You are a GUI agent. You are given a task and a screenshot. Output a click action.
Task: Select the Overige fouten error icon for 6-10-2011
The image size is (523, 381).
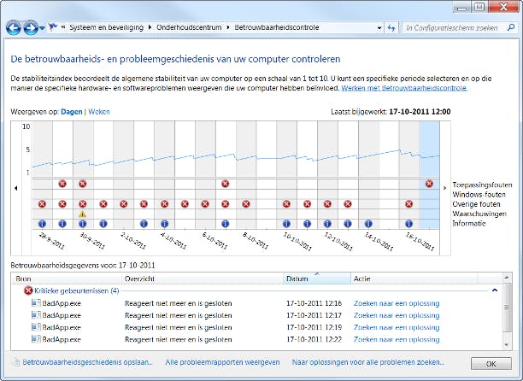[x=205, y=204]
